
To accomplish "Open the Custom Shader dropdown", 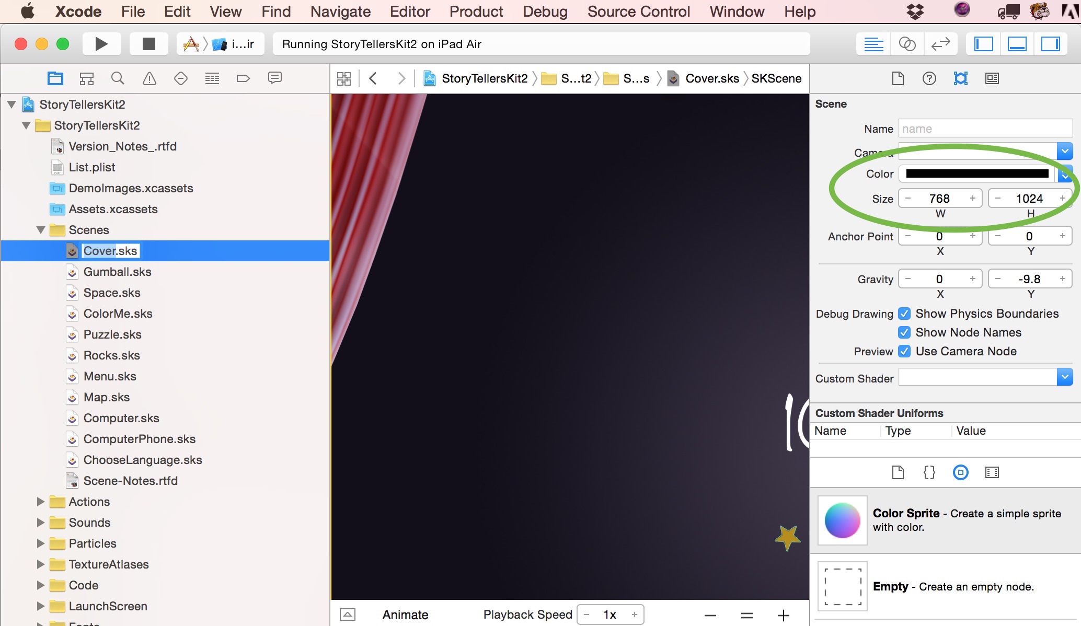I will tap(1065, 377).
